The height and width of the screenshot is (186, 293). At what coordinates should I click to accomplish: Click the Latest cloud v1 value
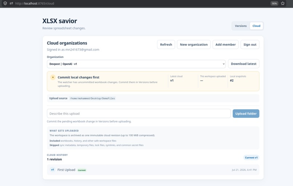(x=172, y=80)
